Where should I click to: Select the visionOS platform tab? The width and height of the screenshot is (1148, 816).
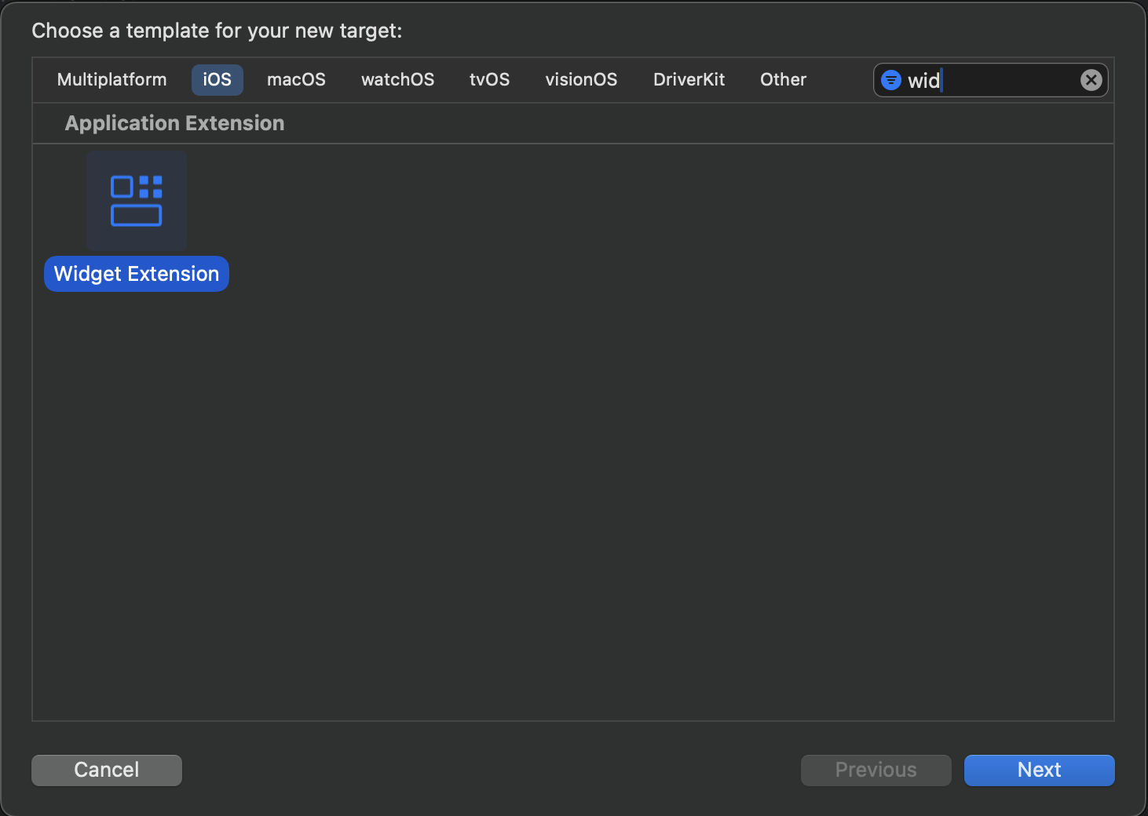(581, 79)
